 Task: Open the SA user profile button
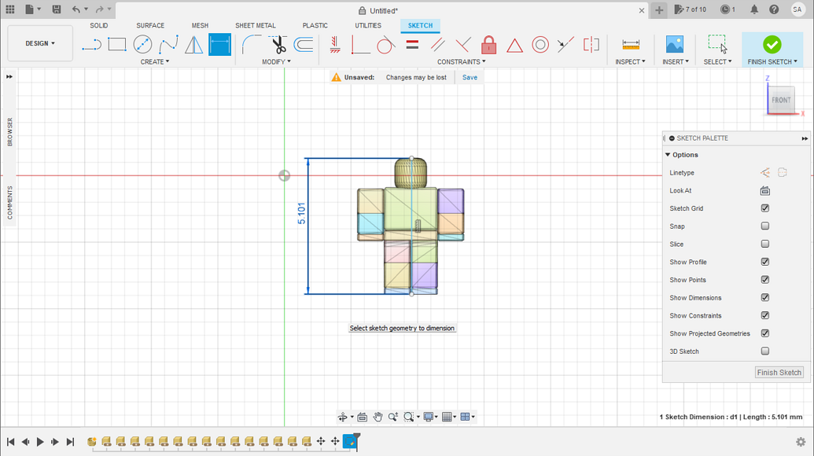click(x=797, y=9)
